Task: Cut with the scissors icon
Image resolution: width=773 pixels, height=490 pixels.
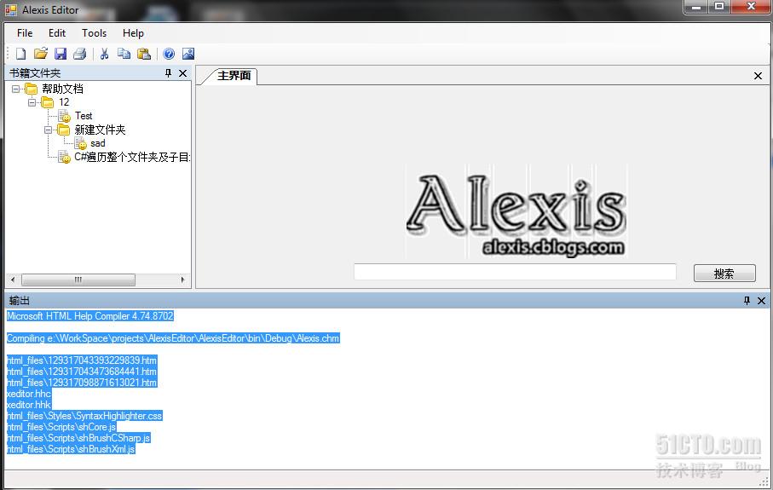Action: coord(105,54)
